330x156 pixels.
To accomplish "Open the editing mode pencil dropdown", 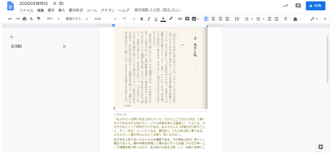I will (314, 19).
